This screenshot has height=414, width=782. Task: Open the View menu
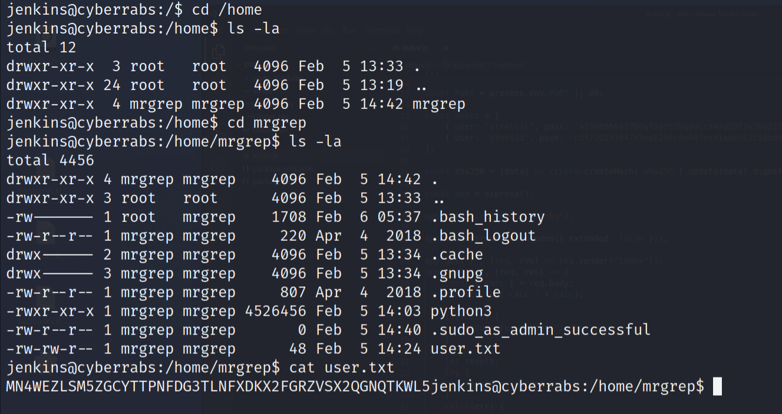pyautogui.click(x=305, y=30)
